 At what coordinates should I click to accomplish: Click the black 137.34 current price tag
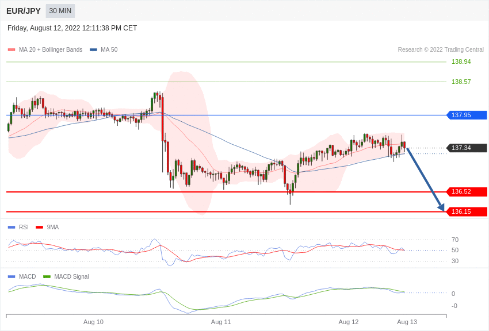pyautogui.click(x=467, y=148)
